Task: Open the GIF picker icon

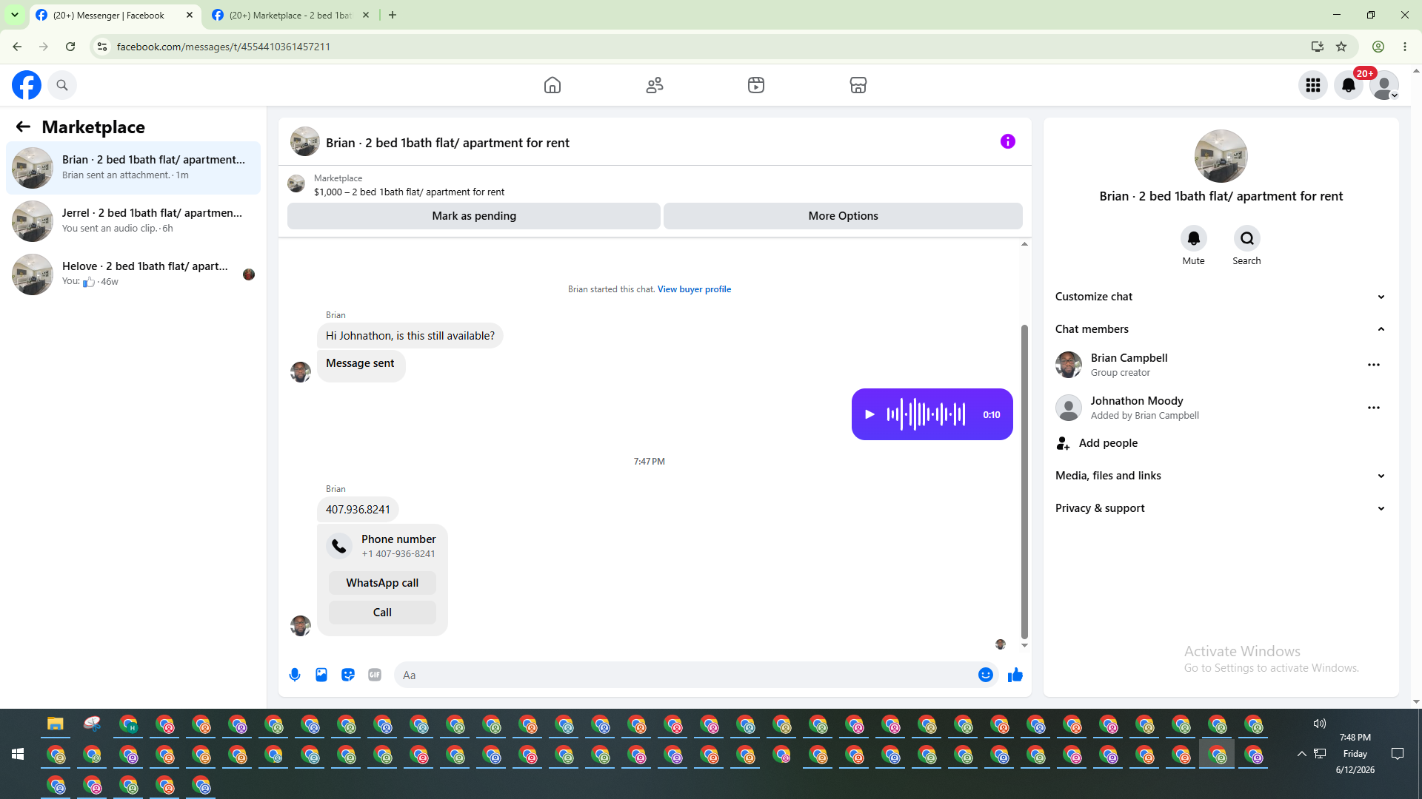Action: (x=375, y=675)
